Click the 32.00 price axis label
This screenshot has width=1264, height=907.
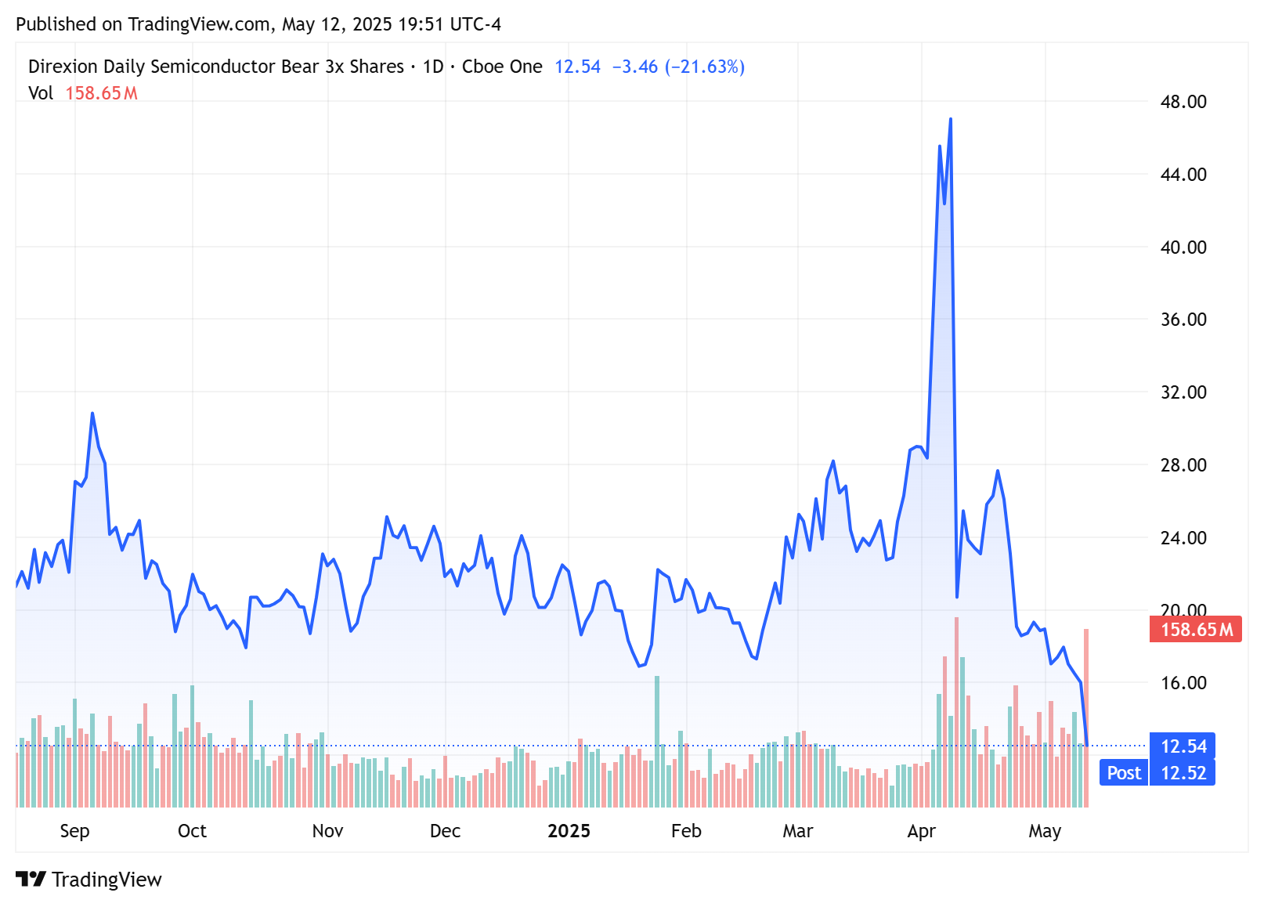(1183, 392)
